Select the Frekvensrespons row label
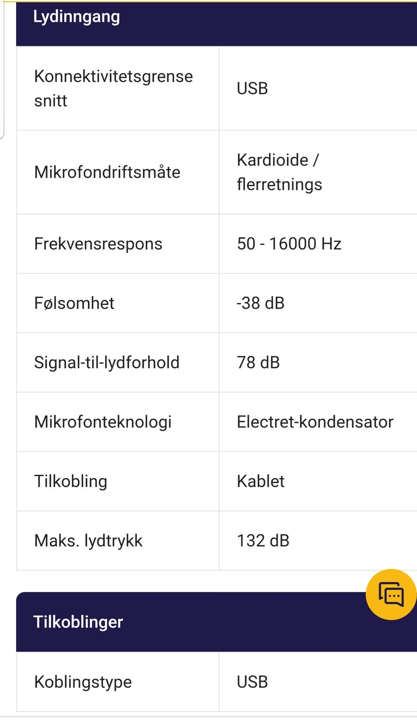This screenshot has height=720, width=417. coord(98,244)
